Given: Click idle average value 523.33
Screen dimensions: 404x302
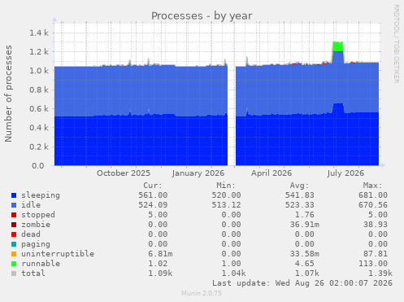Looking at the screenshot, I should coord(299,205).
